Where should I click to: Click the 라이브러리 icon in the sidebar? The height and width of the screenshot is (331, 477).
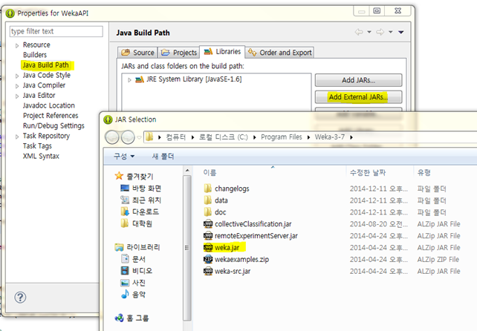[x=119, y=247]
